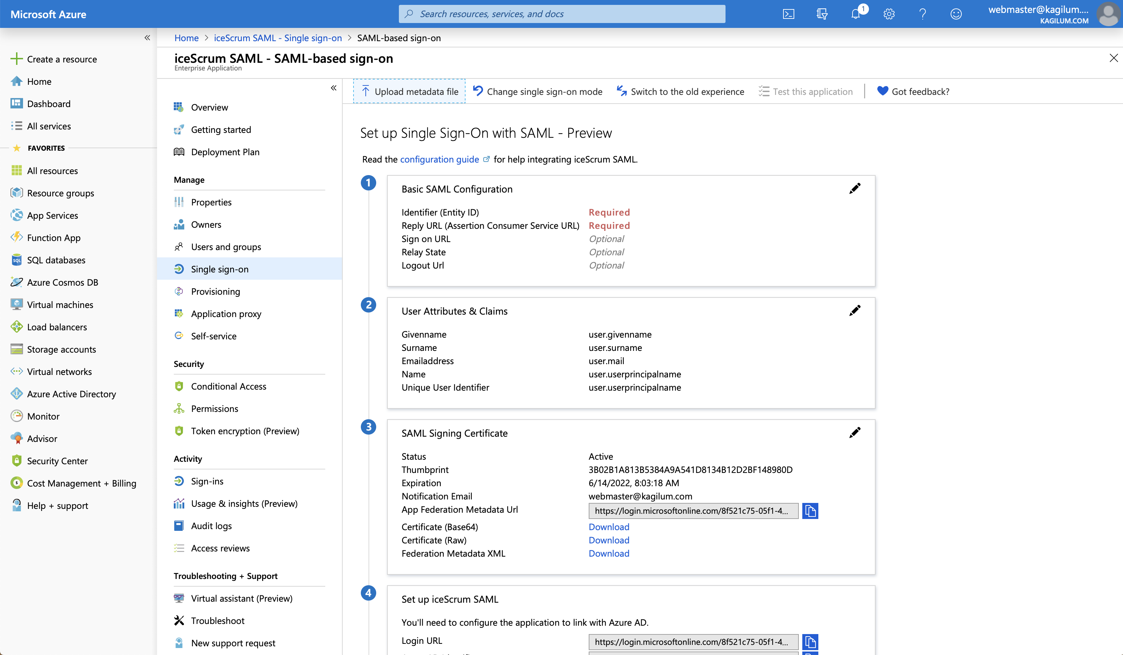Viewport: 1123px width, 655px height.
Task: Copy the Login URL value
Action: click(810, 642)
